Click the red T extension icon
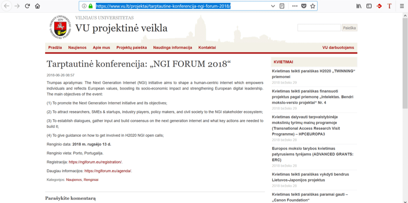 (389, 6)
